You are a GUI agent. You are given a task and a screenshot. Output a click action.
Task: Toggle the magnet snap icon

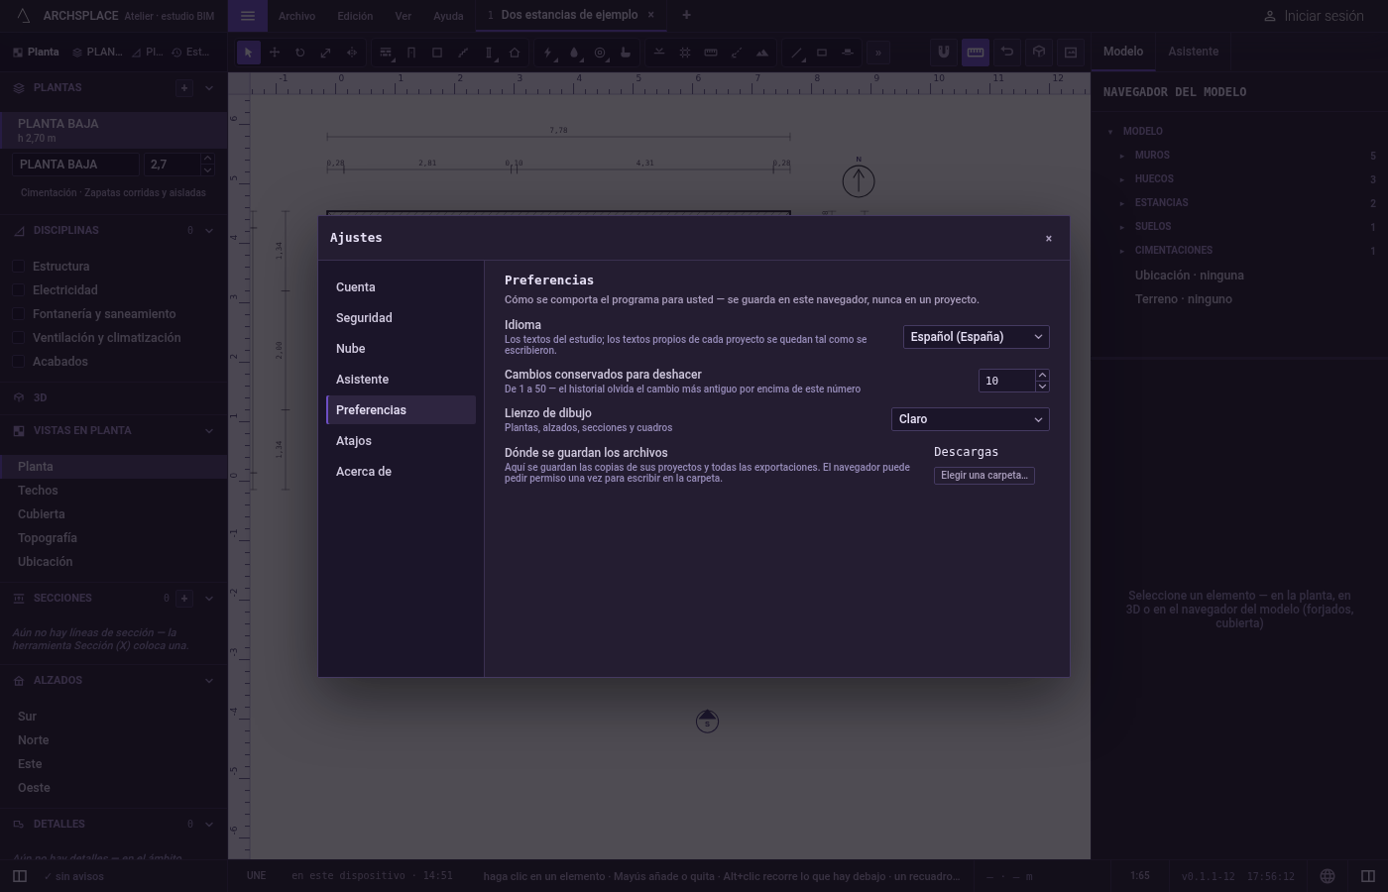[944, 53]
